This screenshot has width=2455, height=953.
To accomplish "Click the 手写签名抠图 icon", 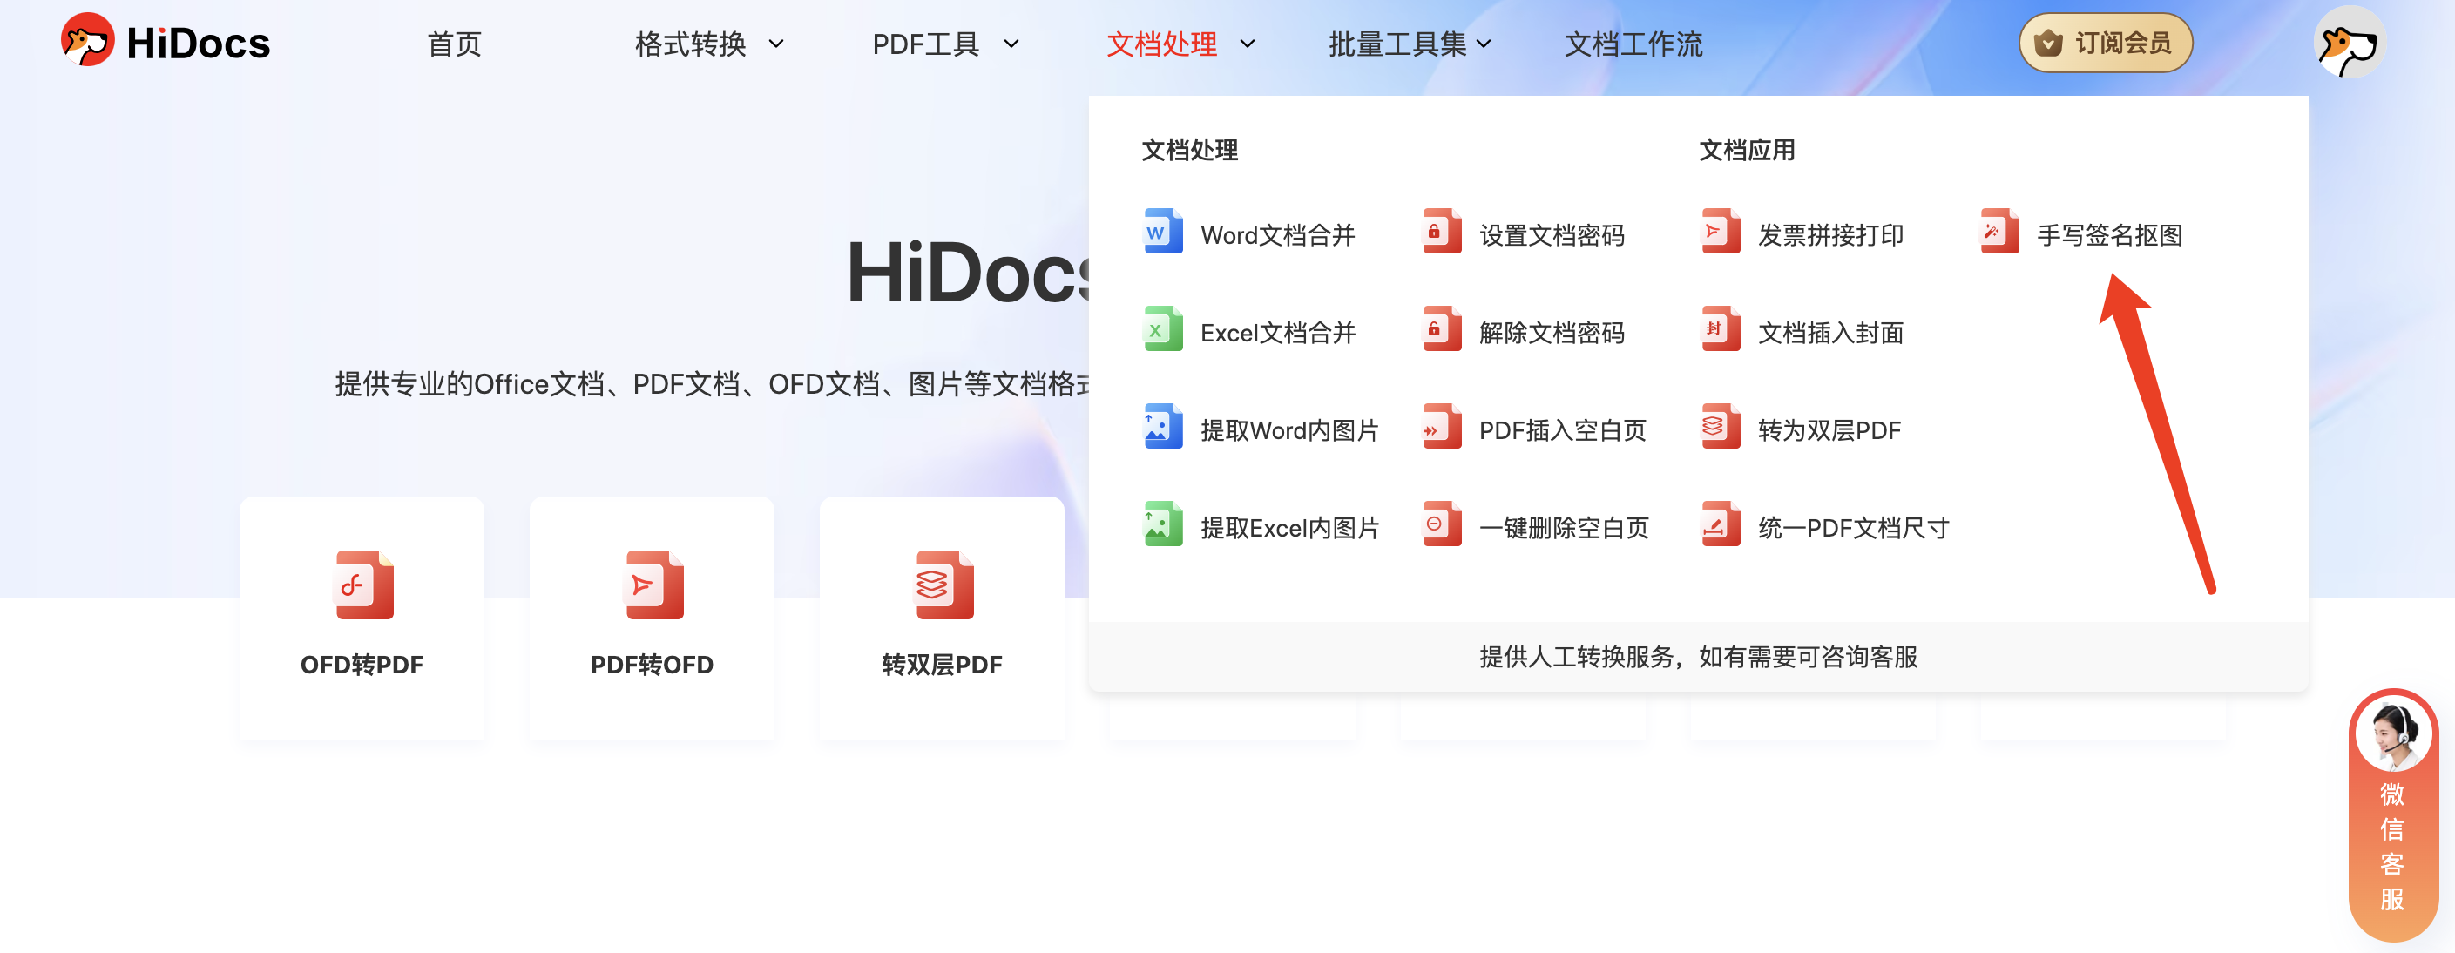I will point(1998,232).
